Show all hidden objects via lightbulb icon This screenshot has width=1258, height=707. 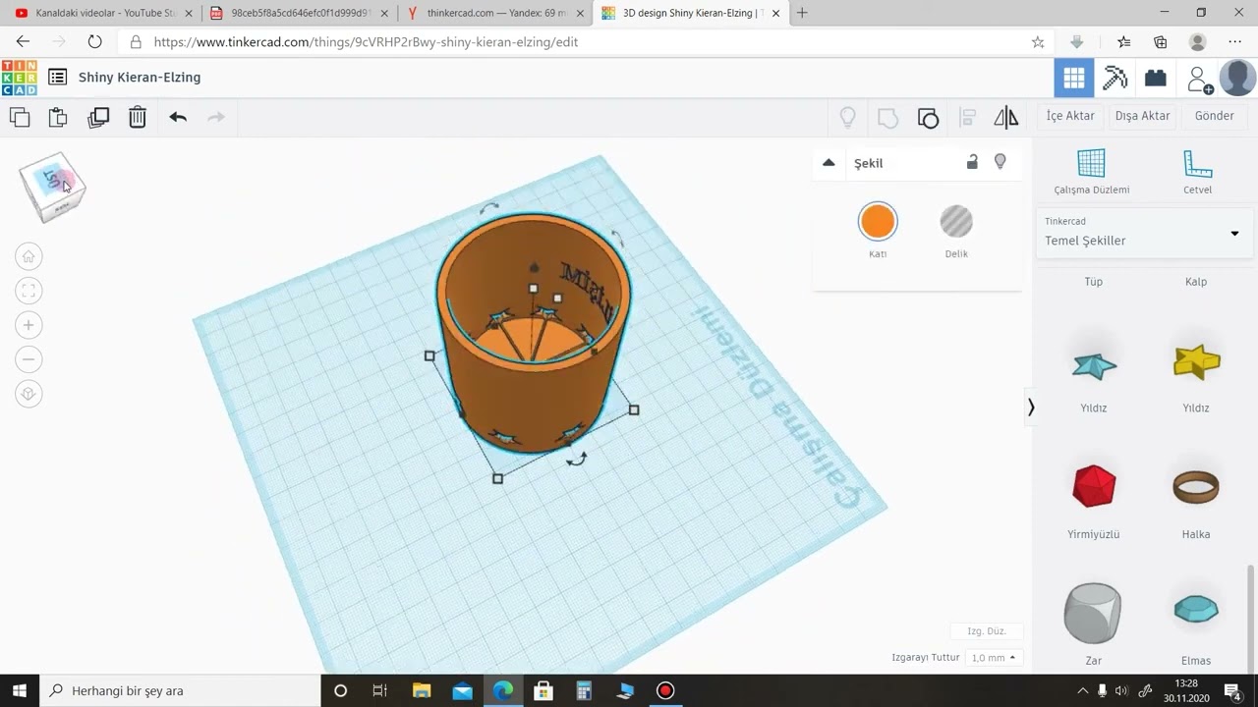(847, 118)
